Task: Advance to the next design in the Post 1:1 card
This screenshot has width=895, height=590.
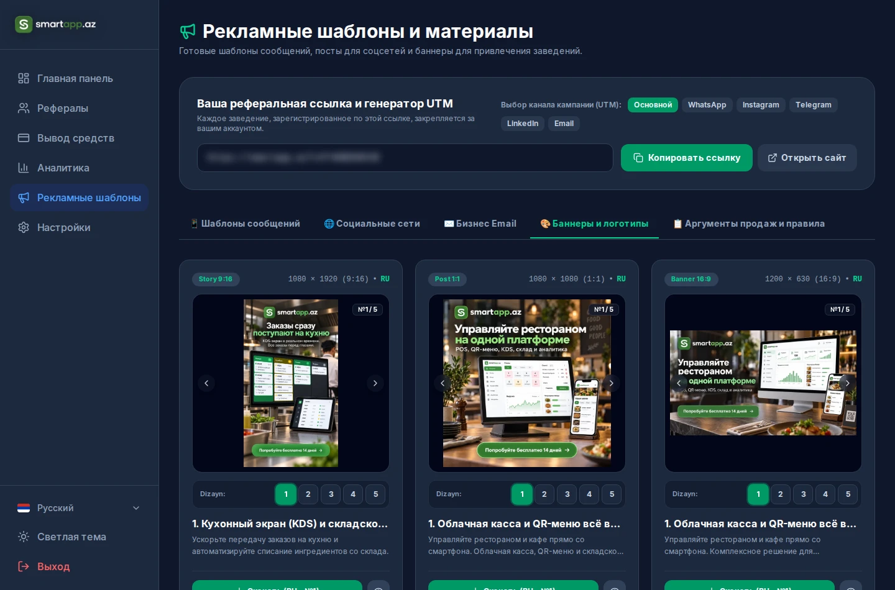Action: pos(611,383)
